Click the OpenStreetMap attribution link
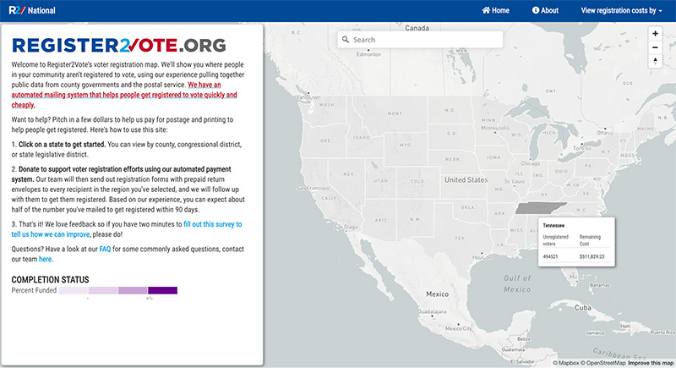The image size is (676, 368). 599,362
